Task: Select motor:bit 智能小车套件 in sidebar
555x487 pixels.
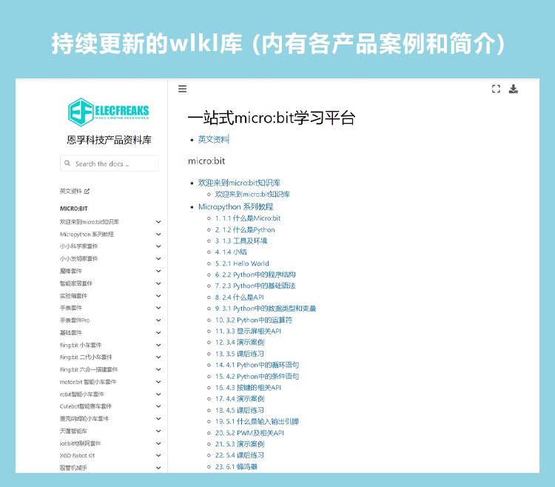Action: pyautogui.click(x=88, y=382)
